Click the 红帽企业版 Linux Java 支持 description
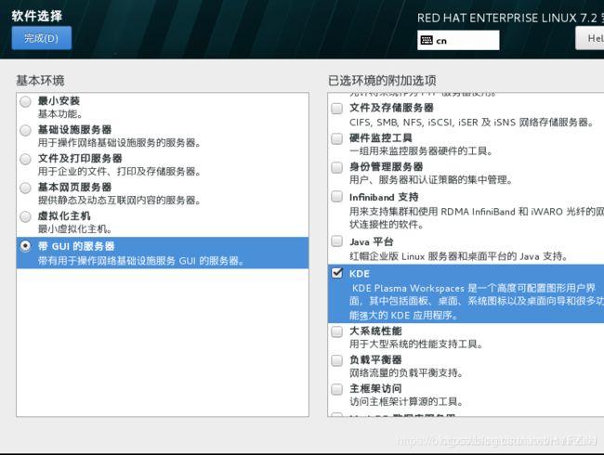604x455 pixels. pos(459,256)
